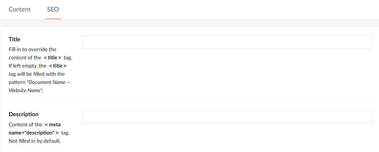Focus the Description text field

(227, 117)
